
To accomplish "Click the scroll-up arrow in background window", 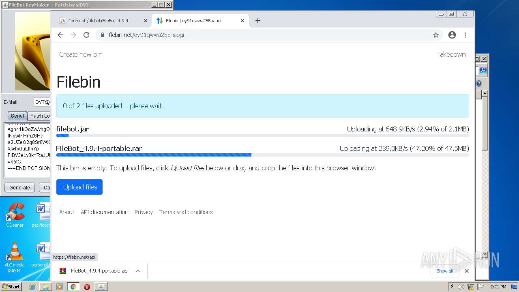I will [485, 93].
